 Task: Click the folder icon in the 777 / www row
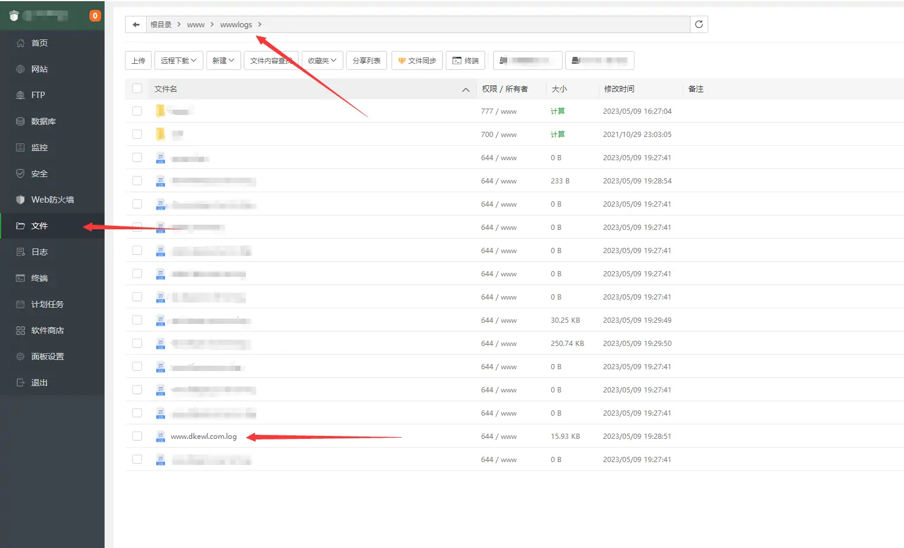point(160,111)
